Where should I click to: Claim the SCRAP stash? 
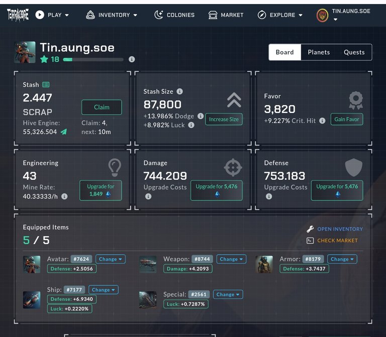[102, 107]
